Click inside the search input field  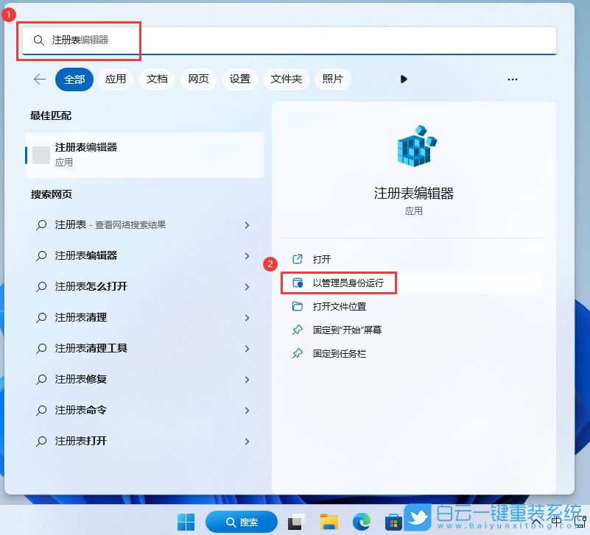pyautogui.click(x=147, y=40)
